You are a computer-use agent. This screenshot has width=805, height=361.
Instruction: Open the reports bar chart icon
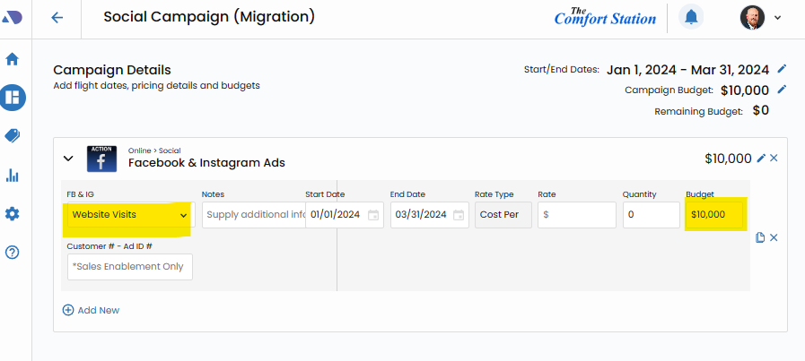[x=13, y=175]
